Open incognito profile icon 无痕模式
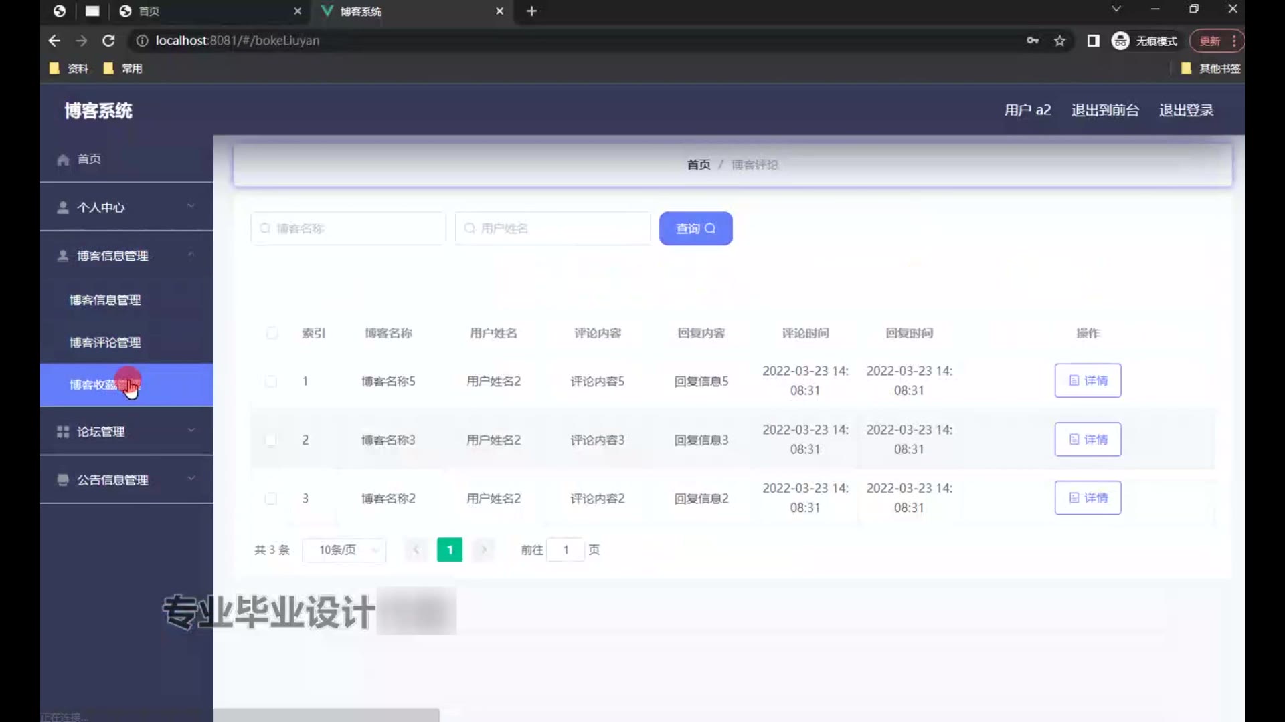This screenshot has width=1285, height=722. (1144, 41)
